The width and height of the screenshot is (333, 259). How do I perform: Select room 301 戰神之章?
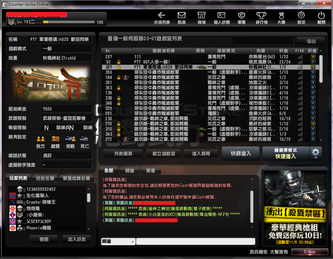point(210,82)
